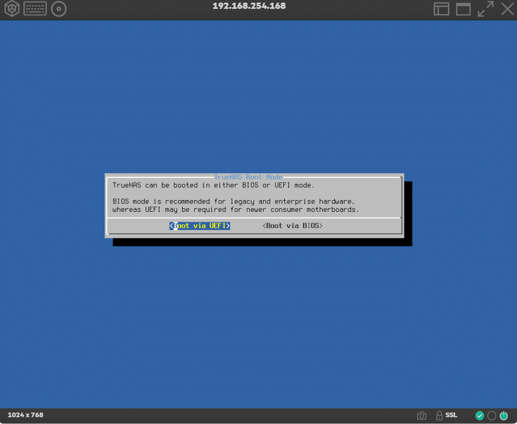The image size is (517, 424).
Task: Click the hexagon cube logo icon
Action: click(12, 8)
